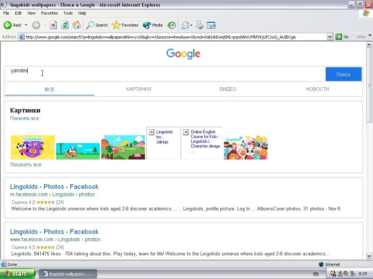Click the Edit page icon
The width and height of the screenshot is (373, 279).
point(211,25)
